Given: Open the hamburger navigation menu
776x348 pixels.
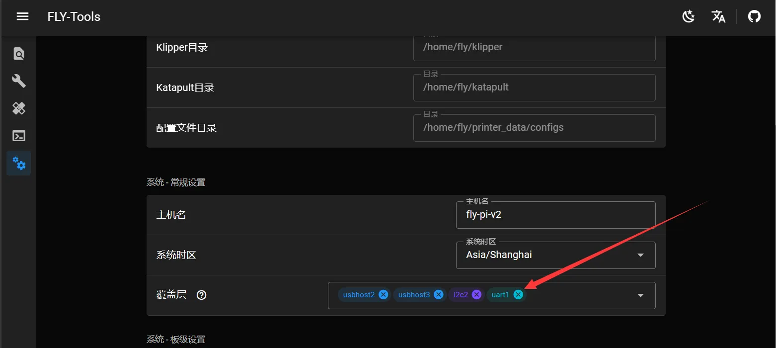Looking at the screenshot, I should pyautogui.click(x=22, y=16).
